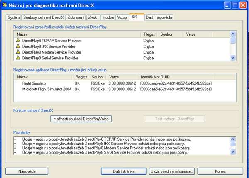
Task: Click the Nápověda button
Action: (27, 171)
